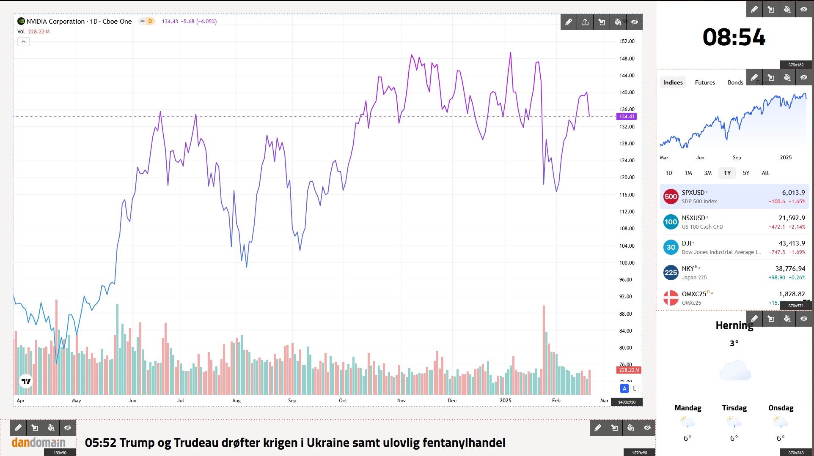Click the resize arrow icon on the clock widget
The image size is (814, 456).
click(771, 9)
